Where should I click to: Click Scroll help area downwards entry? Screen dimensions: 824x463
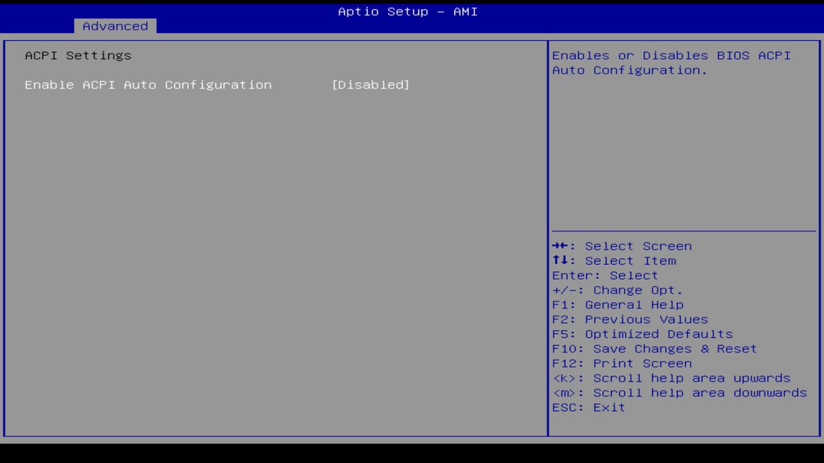[679, 393]
